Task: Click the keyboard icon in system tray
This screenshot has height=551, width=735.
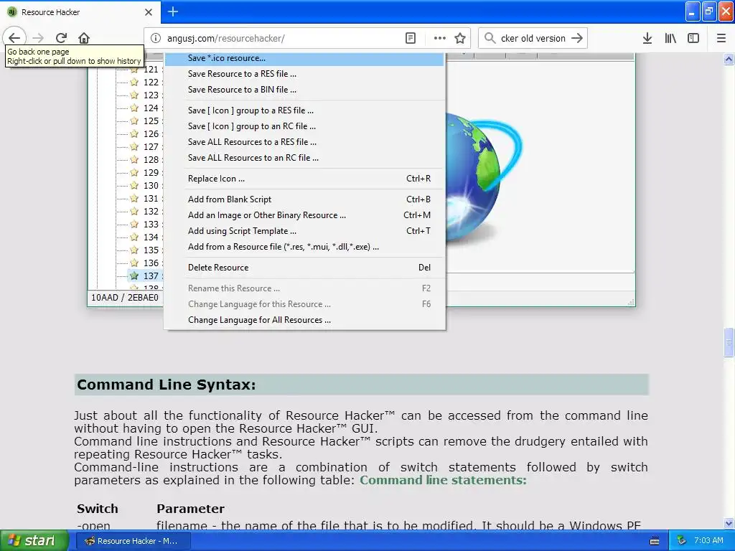Action: click(655, 542)
